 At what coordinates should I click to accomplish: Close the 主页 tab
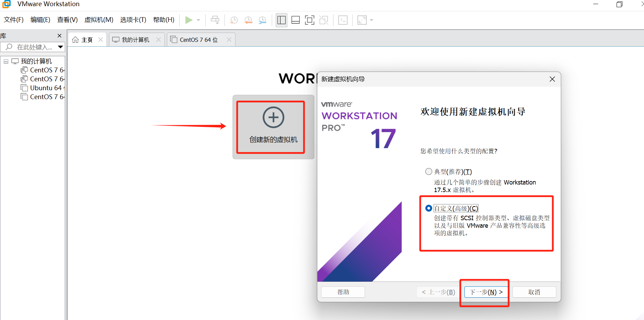pyautogui.click(x=101, y=40)
